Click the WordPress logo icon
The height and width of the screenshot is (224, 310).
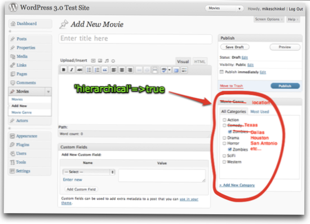pos(13,7)
